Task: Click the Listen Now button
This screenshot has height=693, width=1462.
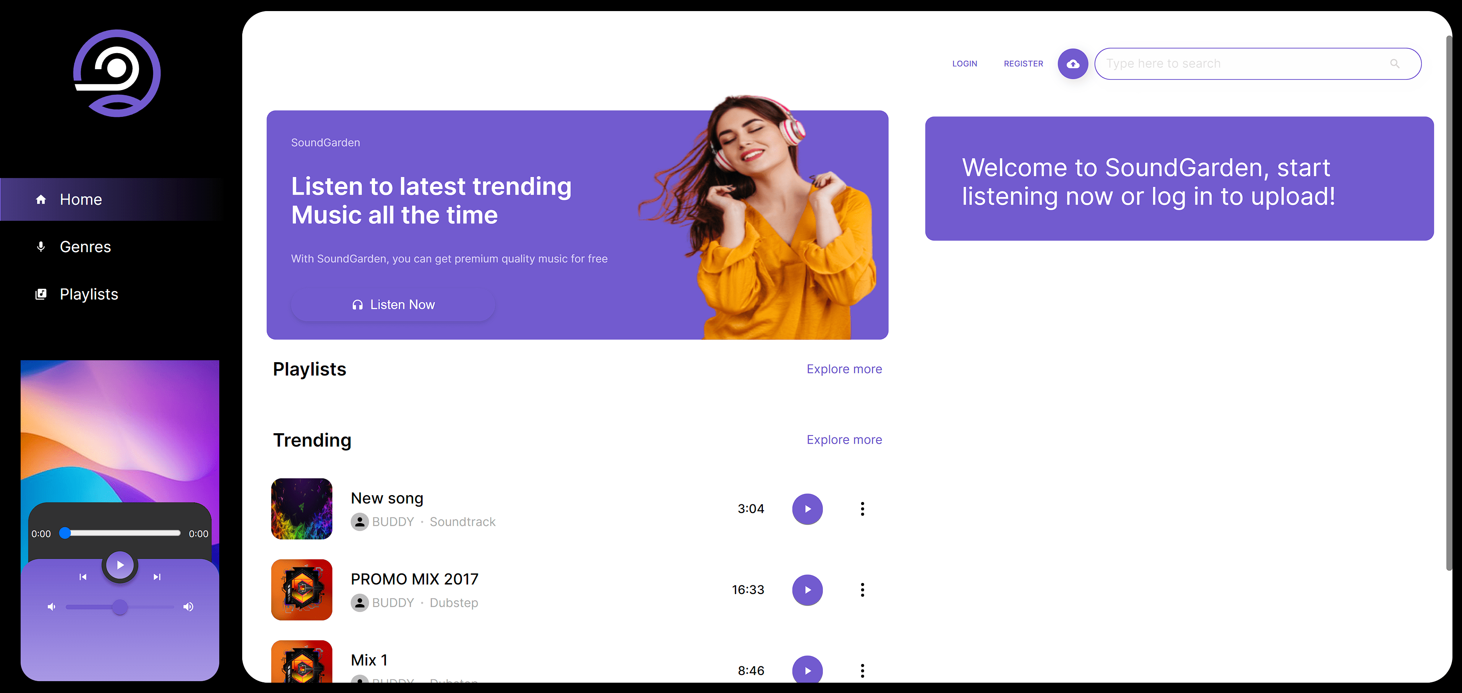Action: coord(393,304)
